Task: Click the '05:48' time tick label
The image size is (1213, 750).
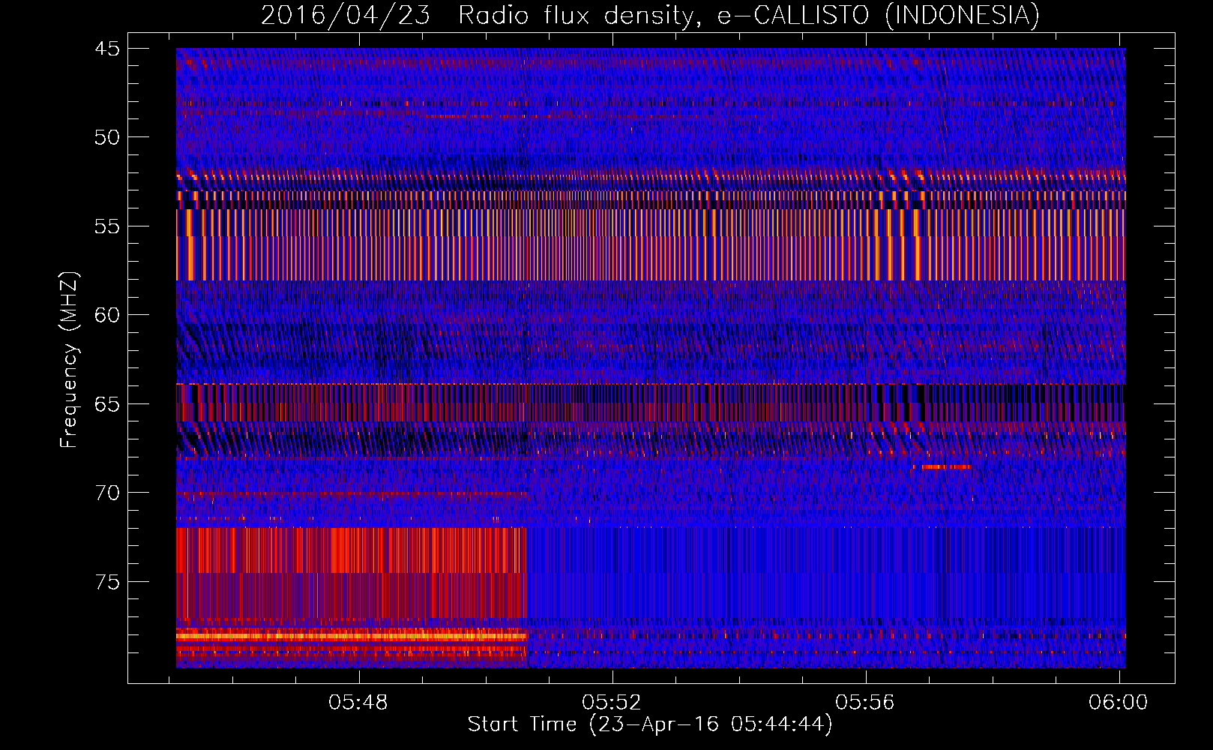Action: tap(358, 702)
